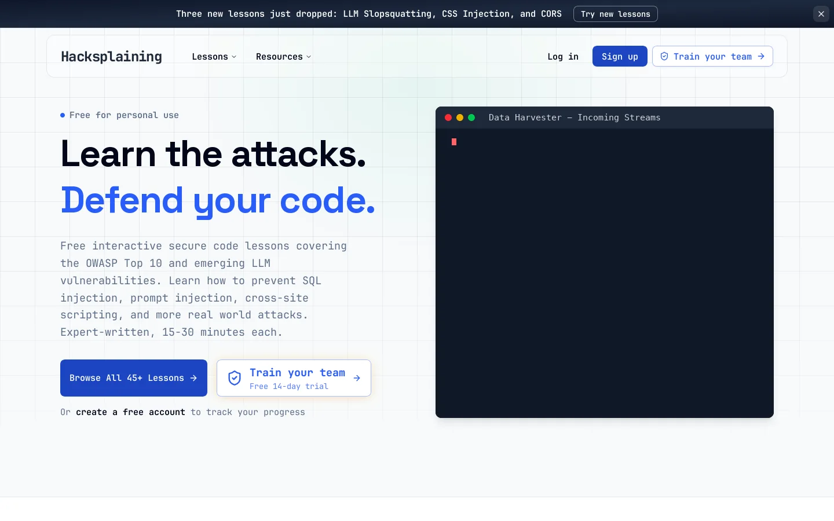This screenshot has width=834, height=521.
Task: Click Train your team in the navbar
Action: 712,56
